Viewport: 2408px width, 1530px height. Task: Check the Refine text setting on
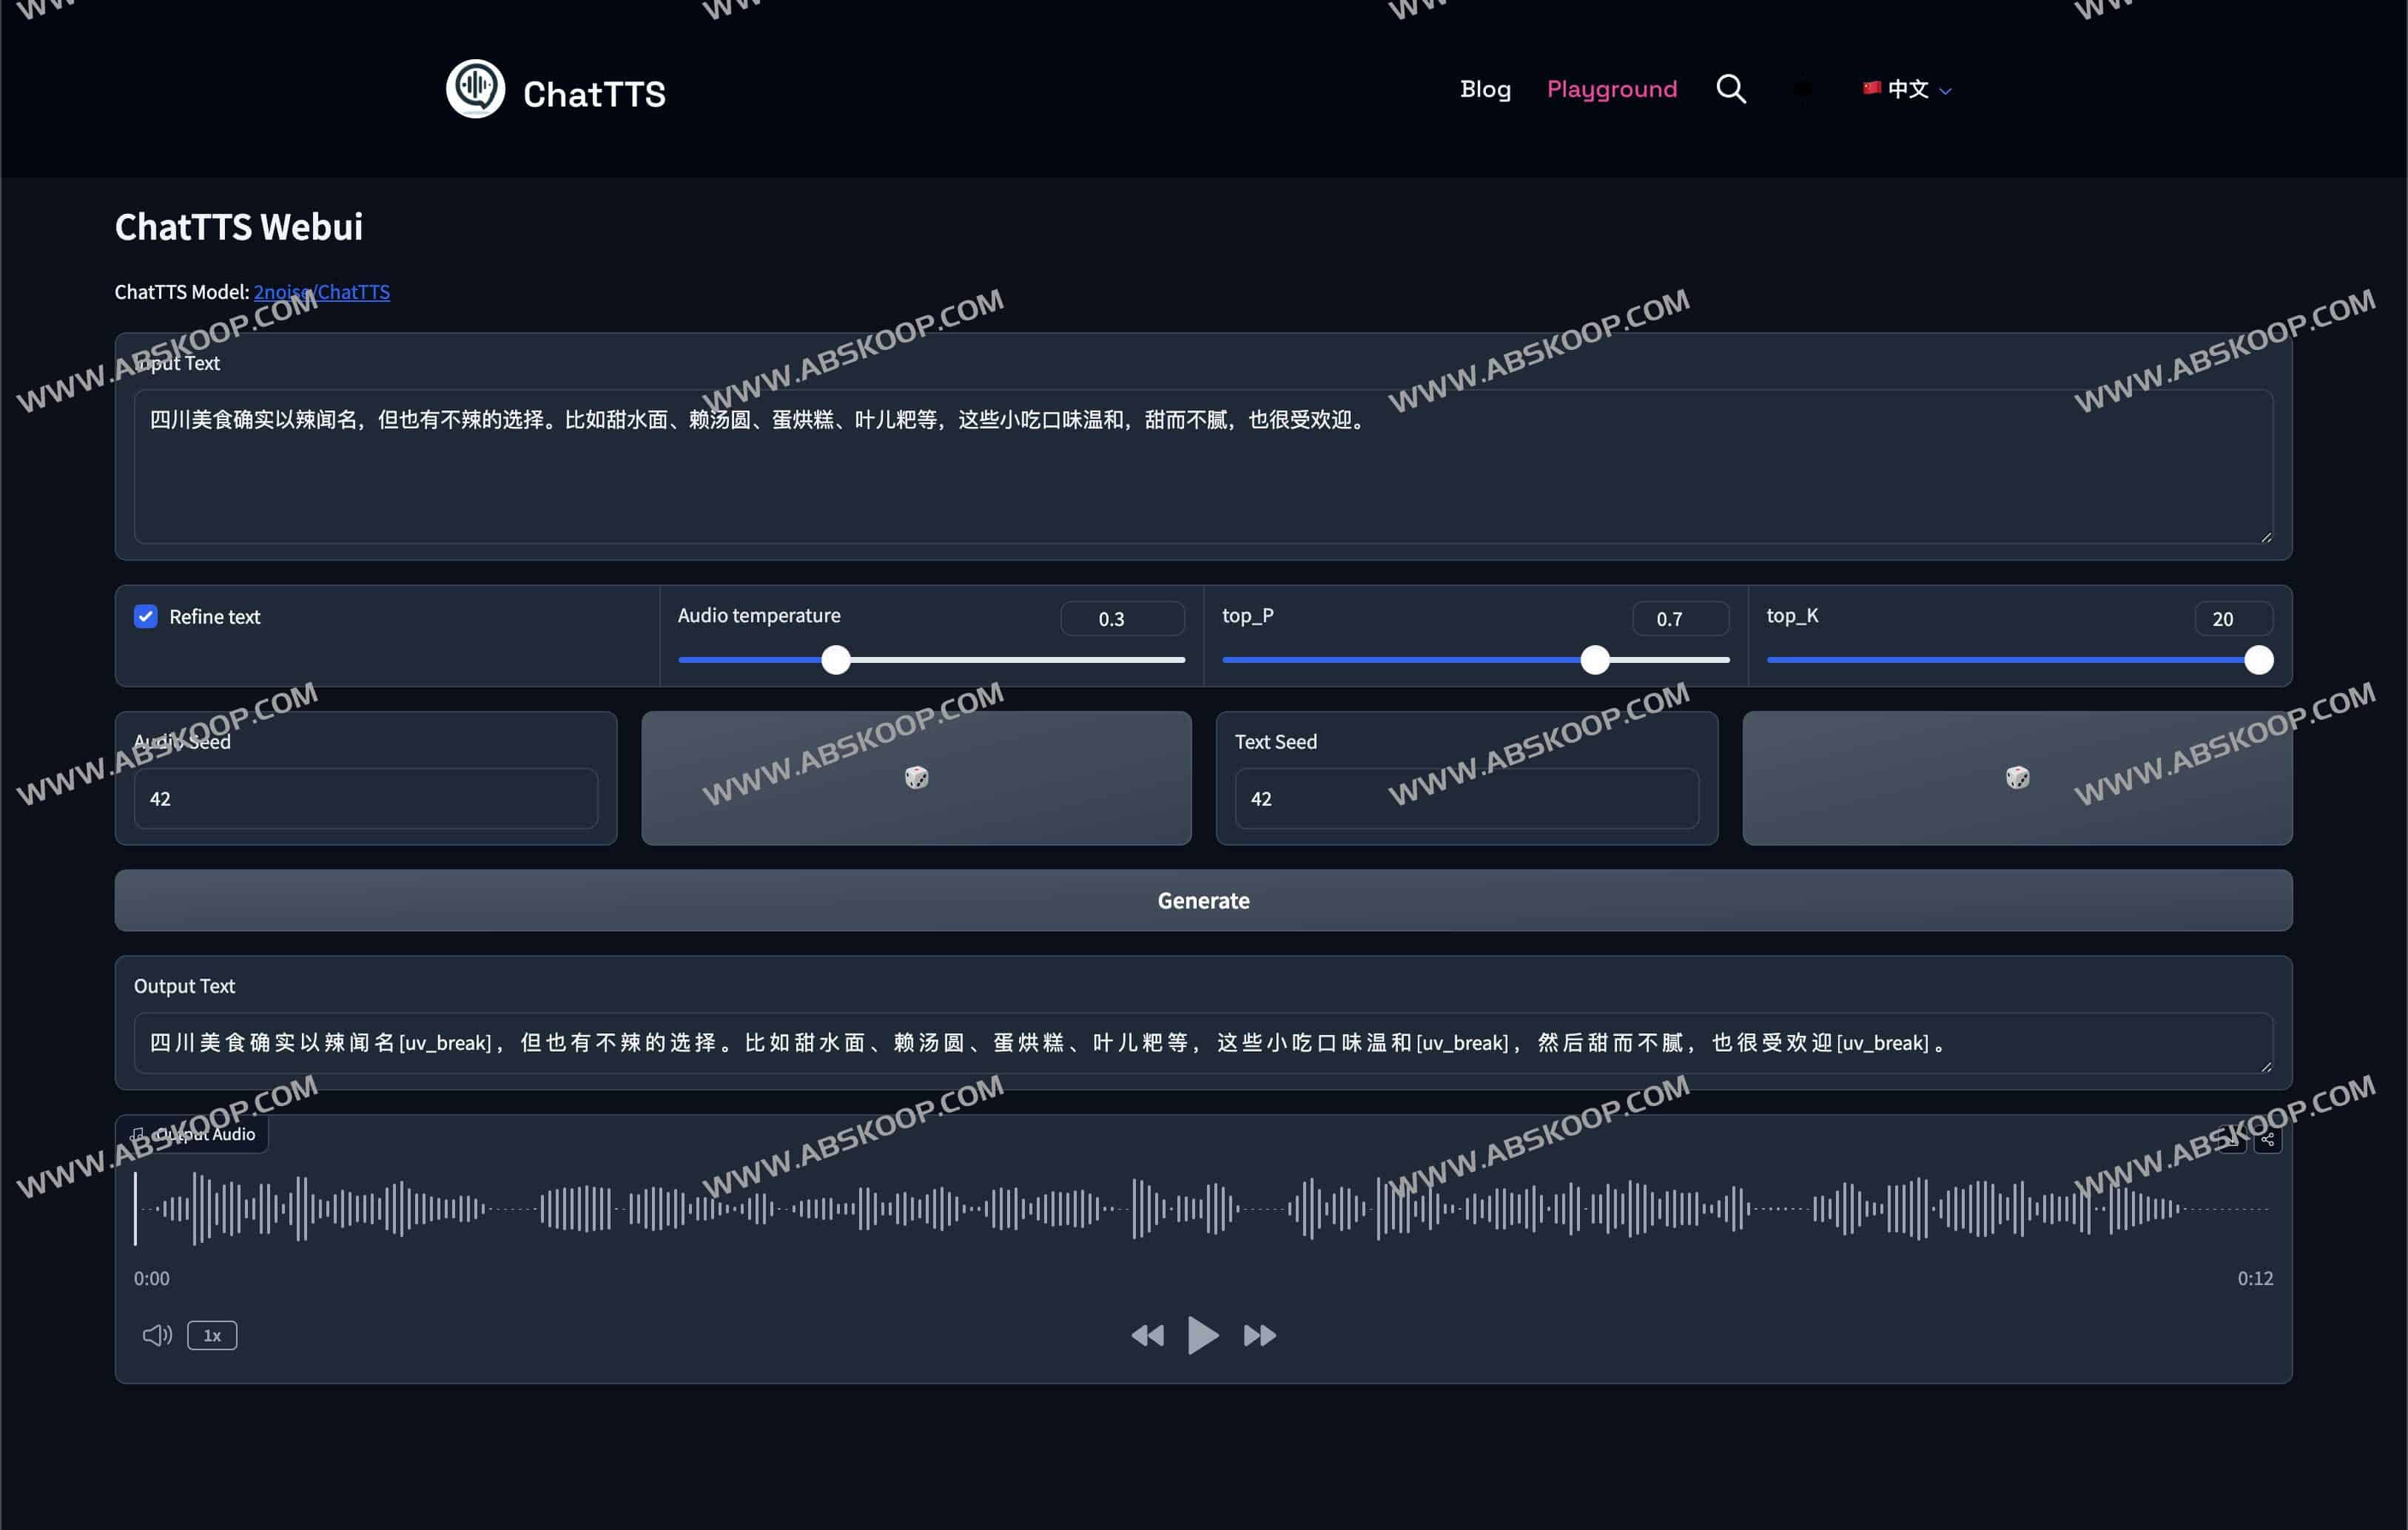click(147, 616)
